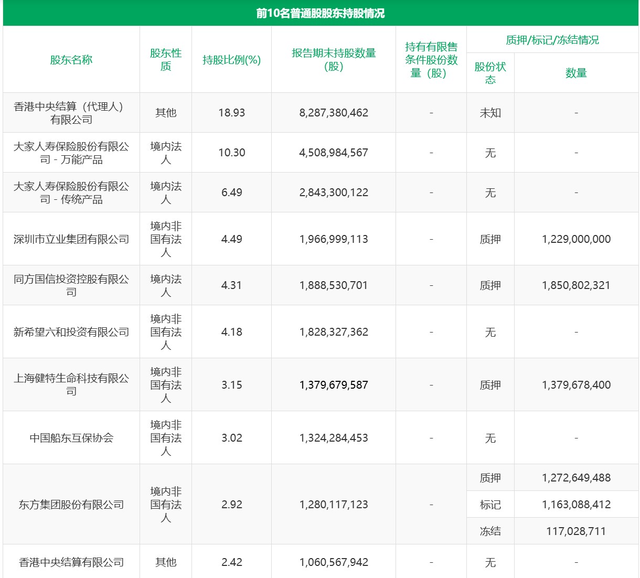640x578 pixels.
Task: Click the 6.49 shareholding percentage
Action: 232,192
